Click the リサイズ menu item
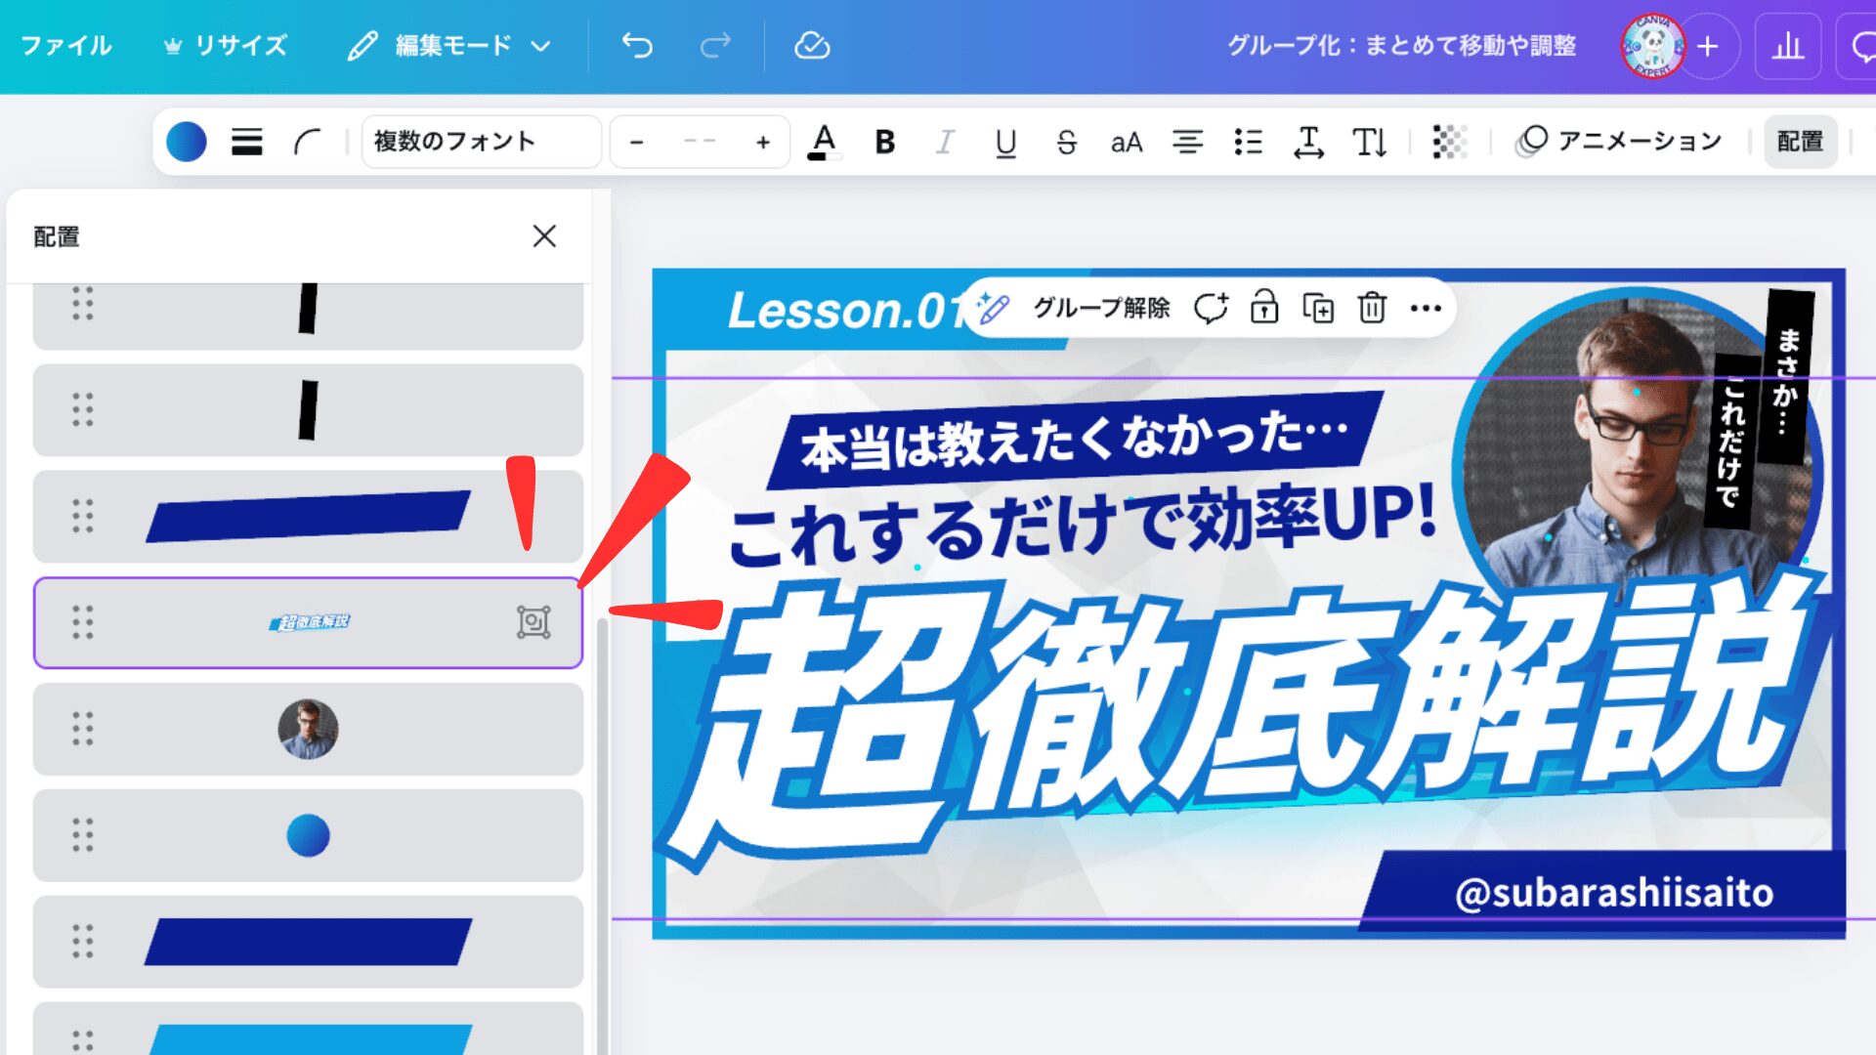This screenshot has width=1876, height=1055. 226,46
